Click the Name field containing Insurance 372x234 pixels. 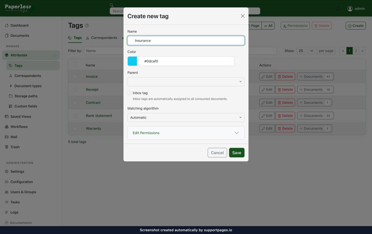[x=186, y=41]
